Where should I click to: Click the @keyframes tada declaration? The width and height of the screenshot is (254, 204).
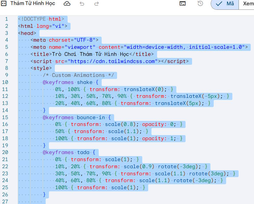pos(68,152)
